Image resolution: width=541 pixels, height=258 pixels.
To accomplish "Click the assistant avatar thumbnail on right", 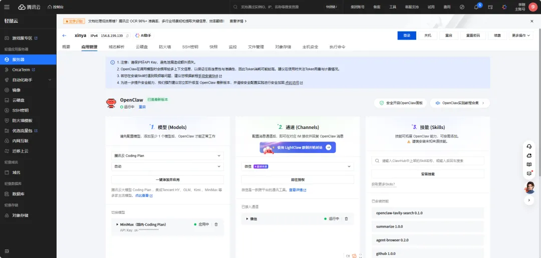I will 529,187.
